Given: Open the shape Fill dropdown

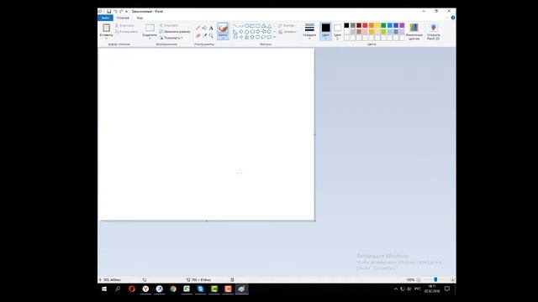Looking at the screenshot, I should point(287,32).
